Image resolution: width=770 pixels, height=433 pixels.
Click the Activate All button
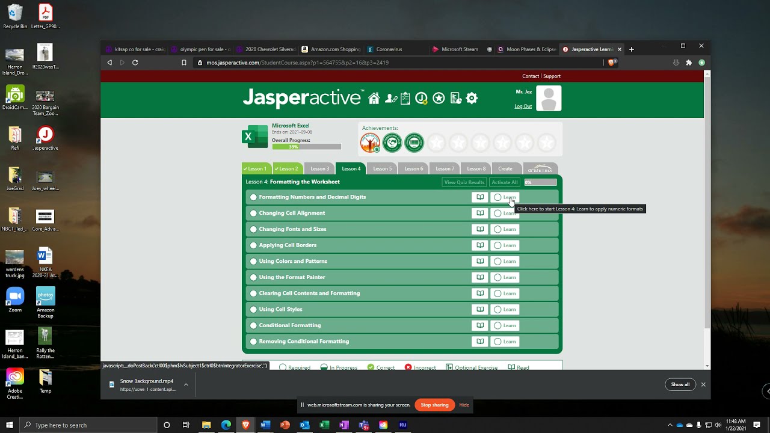pos(505,182)
